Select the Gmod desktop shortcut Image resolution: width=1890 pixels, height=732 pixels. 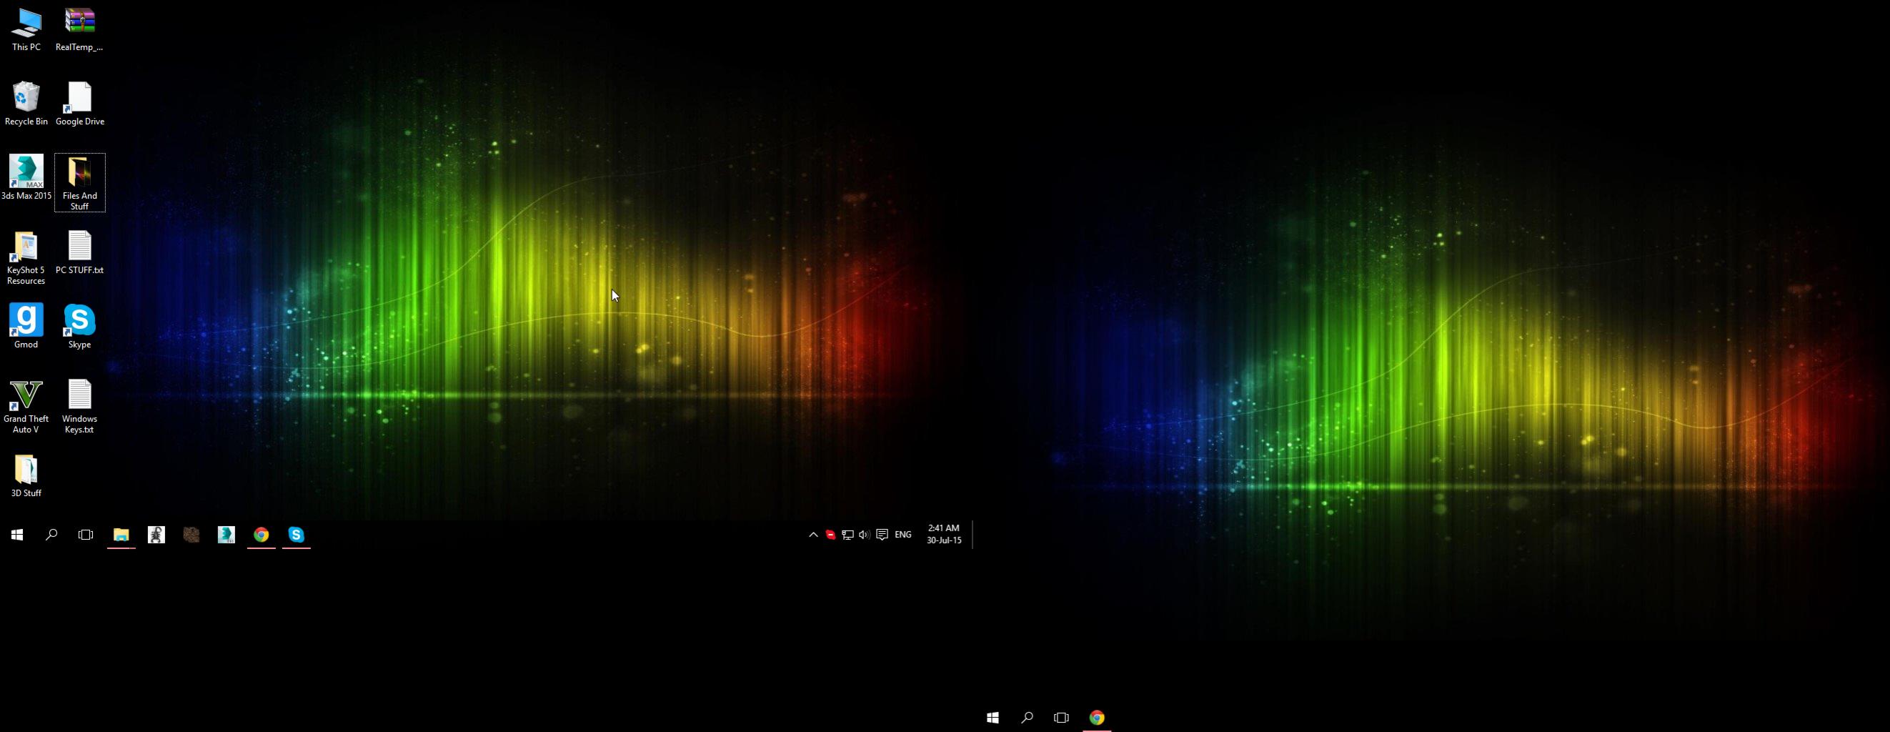pyautogui.click(x=26, y=327)
